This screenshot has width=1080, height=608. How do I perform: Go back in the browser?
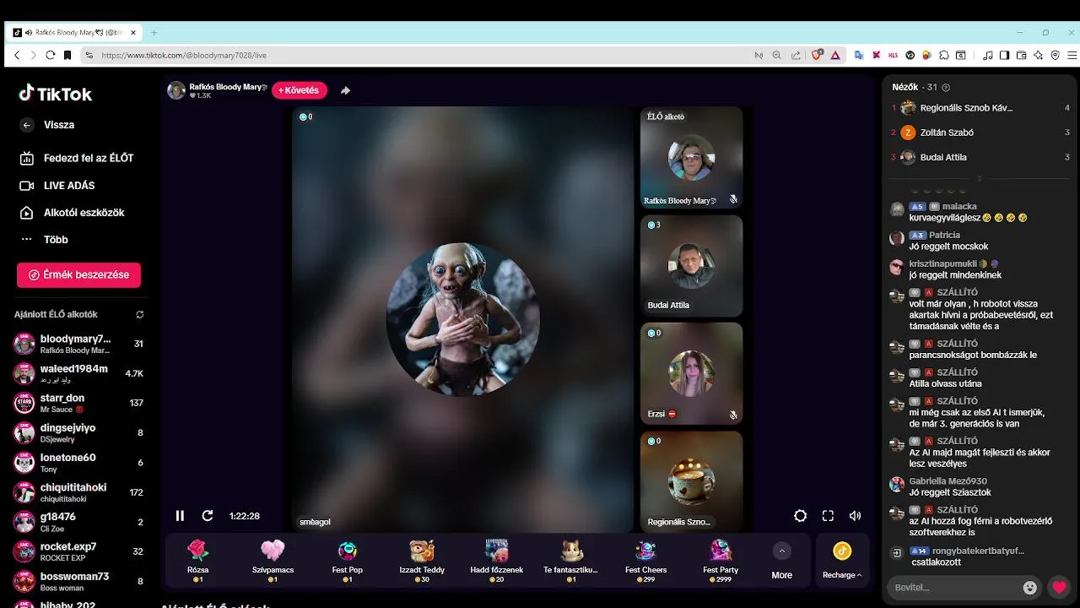click(x=17, y=55)
